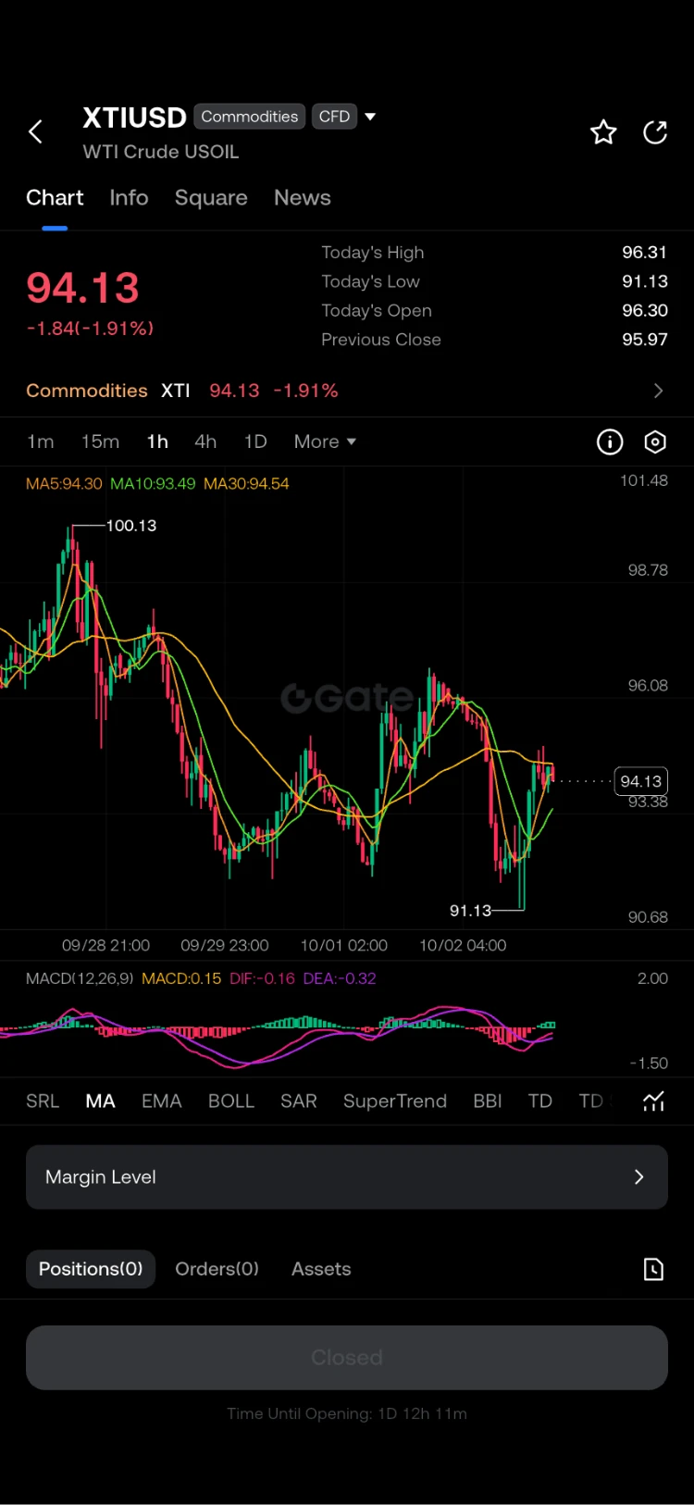Select the 15m timeframe

(100, 442)
